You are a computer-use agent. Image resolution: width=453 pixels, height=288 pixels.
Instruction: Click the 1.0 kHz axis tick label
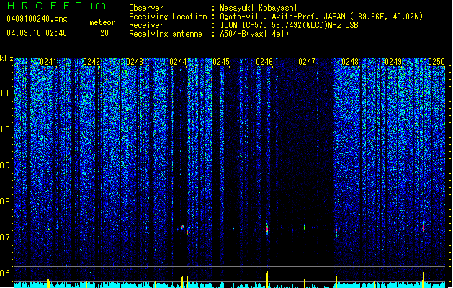6,130
